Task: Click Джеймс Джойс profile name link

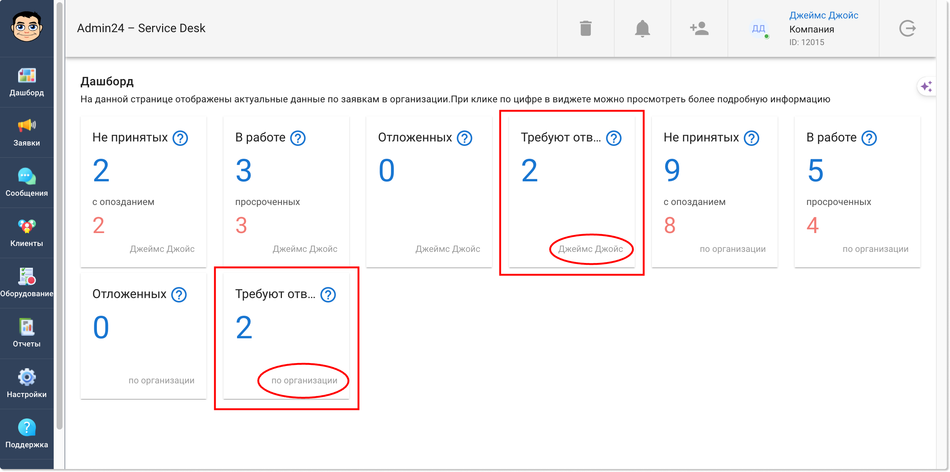Action: 823,15
